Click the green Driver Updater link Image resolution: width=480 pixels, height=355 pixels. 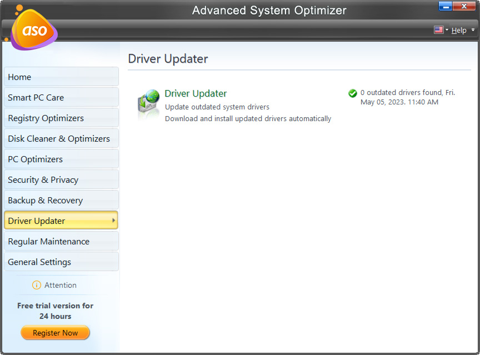tap(196, 93)
